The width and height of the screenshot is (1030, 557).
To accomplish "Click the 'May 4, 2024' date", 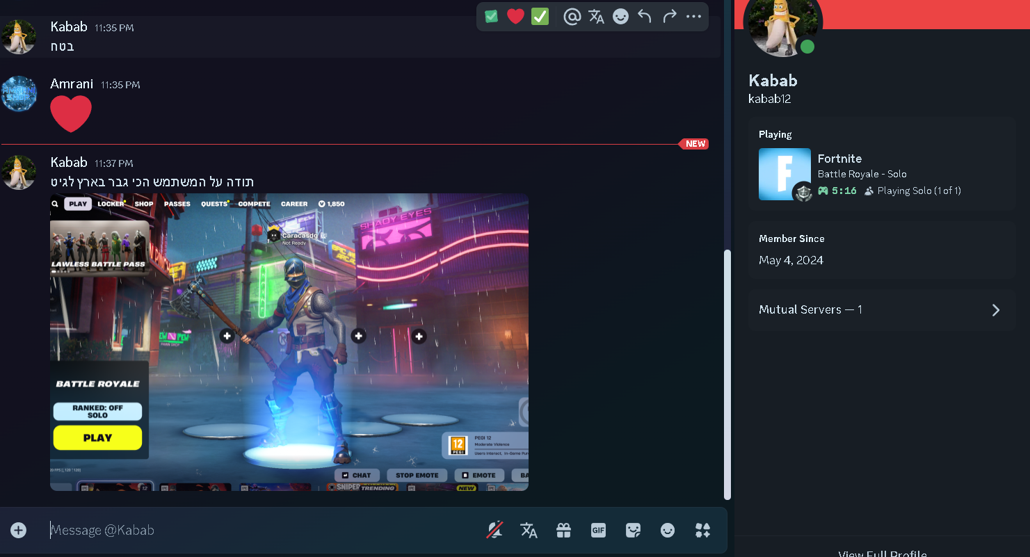I will tap(791, 260).
